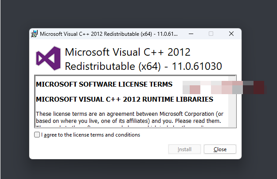Click the window title bar text
This screenshot has height=179, width=277.
[109, 34]
